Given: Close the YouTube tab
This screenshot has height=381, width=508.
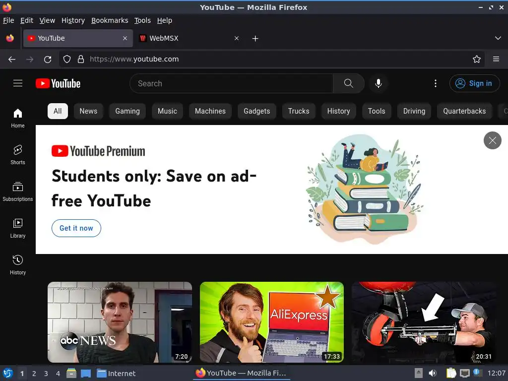Looking at the screenshot, I should point(125,38).
